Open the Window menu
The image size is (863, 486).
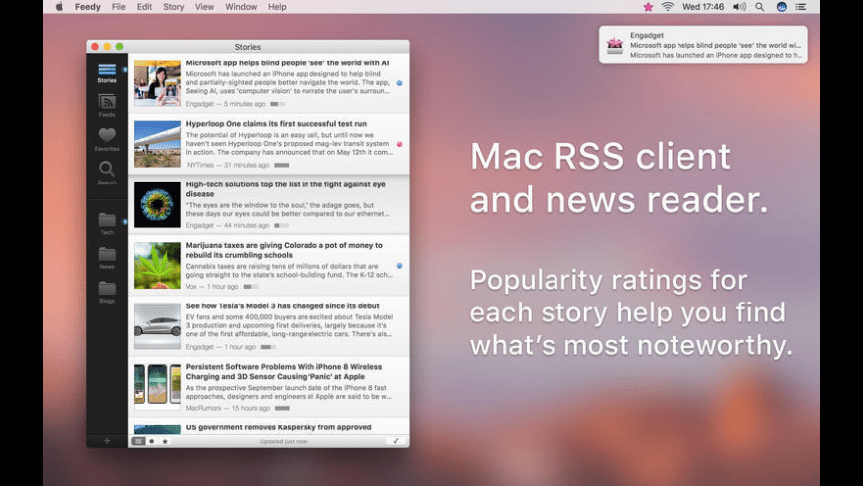point(240,7)
